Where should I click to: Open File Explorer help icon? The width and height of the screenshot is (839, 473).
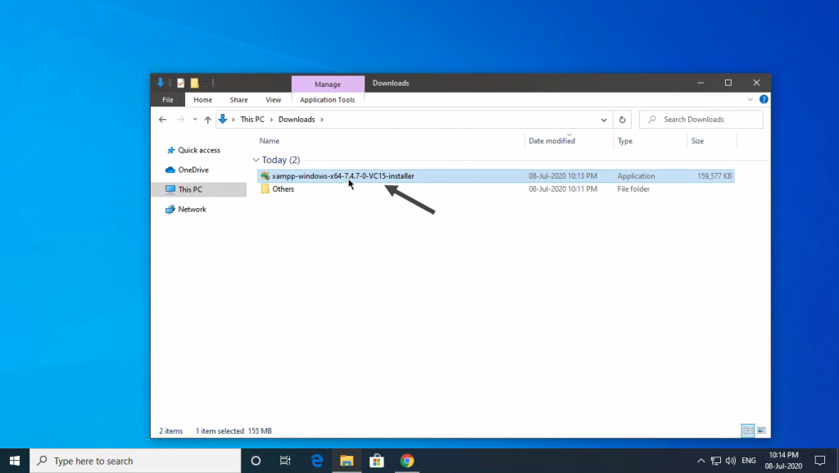(x=764, y=99)
